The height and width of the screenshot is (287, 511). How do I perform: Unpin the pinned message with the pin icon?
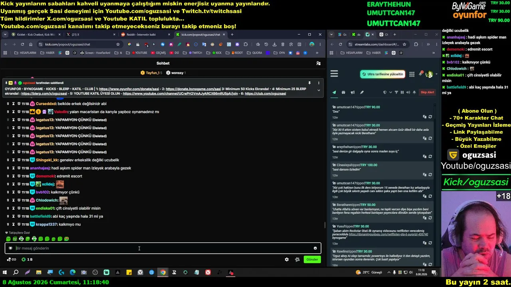click(x=309, y=83)
